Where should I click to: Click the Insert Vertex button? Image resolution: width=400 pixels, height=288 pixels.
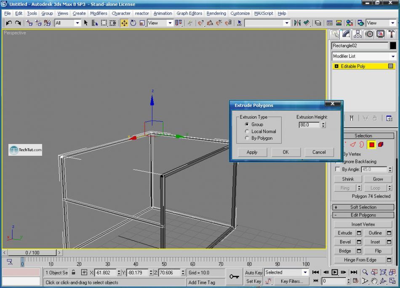tap(363, 224)
